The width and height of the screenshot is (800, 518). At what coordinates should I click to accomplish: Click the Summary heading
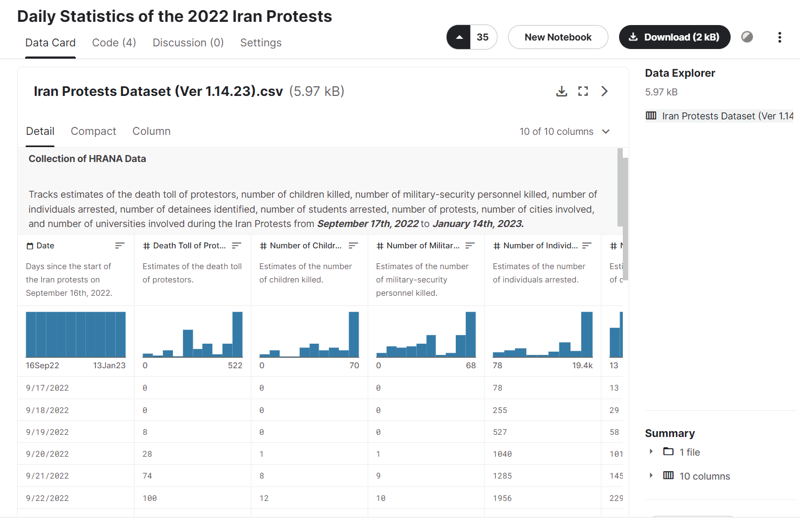pos(670,433)
